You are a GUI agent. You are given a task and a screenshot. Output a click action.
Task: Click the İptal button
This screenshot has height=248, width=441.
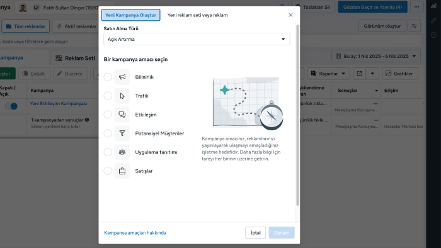pos(255,232)
